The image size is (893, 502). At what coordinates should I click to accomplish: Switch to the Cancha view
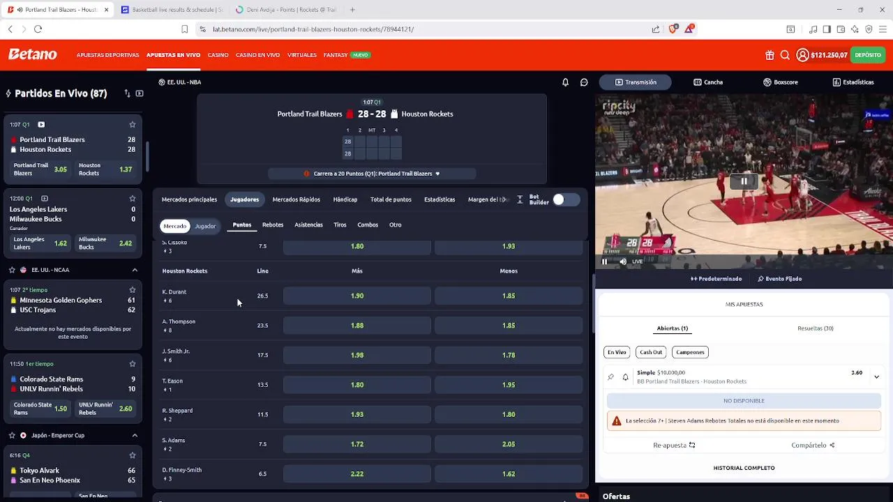tap(707, 82)
